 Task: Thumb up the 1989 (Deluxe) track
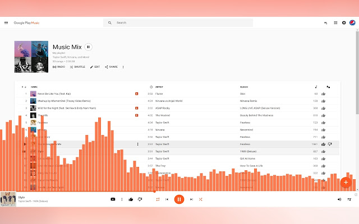pos(323,152)
